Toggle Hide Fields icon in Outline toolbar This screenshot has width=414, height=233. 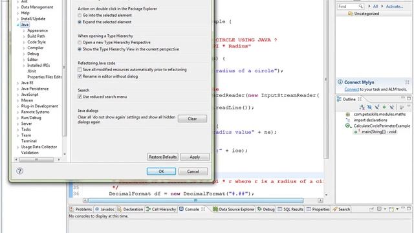(369, 107)
